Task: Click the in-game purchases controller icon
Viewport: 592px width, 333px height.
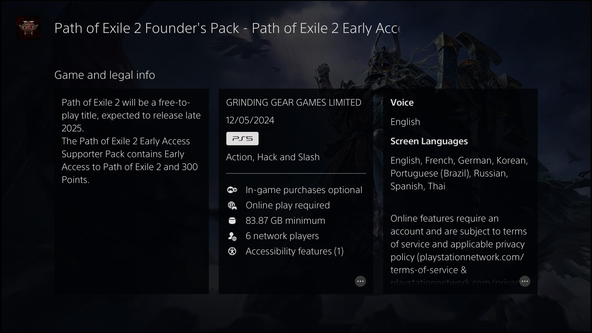Action: (232, 190)
